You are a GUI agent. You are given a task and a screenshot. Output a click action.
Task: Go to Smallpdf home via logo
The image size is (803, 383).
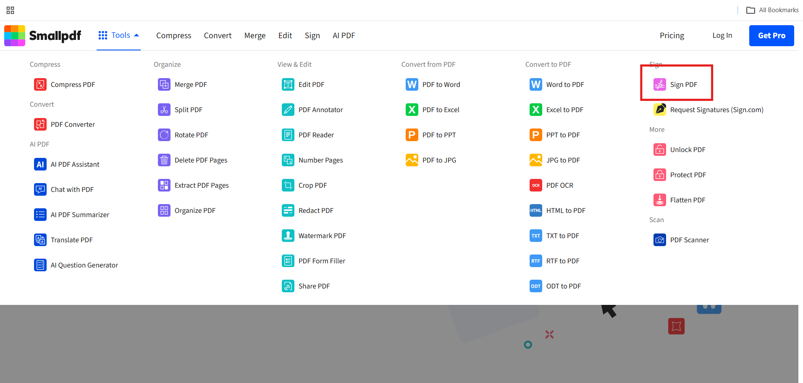coord(43,36)
